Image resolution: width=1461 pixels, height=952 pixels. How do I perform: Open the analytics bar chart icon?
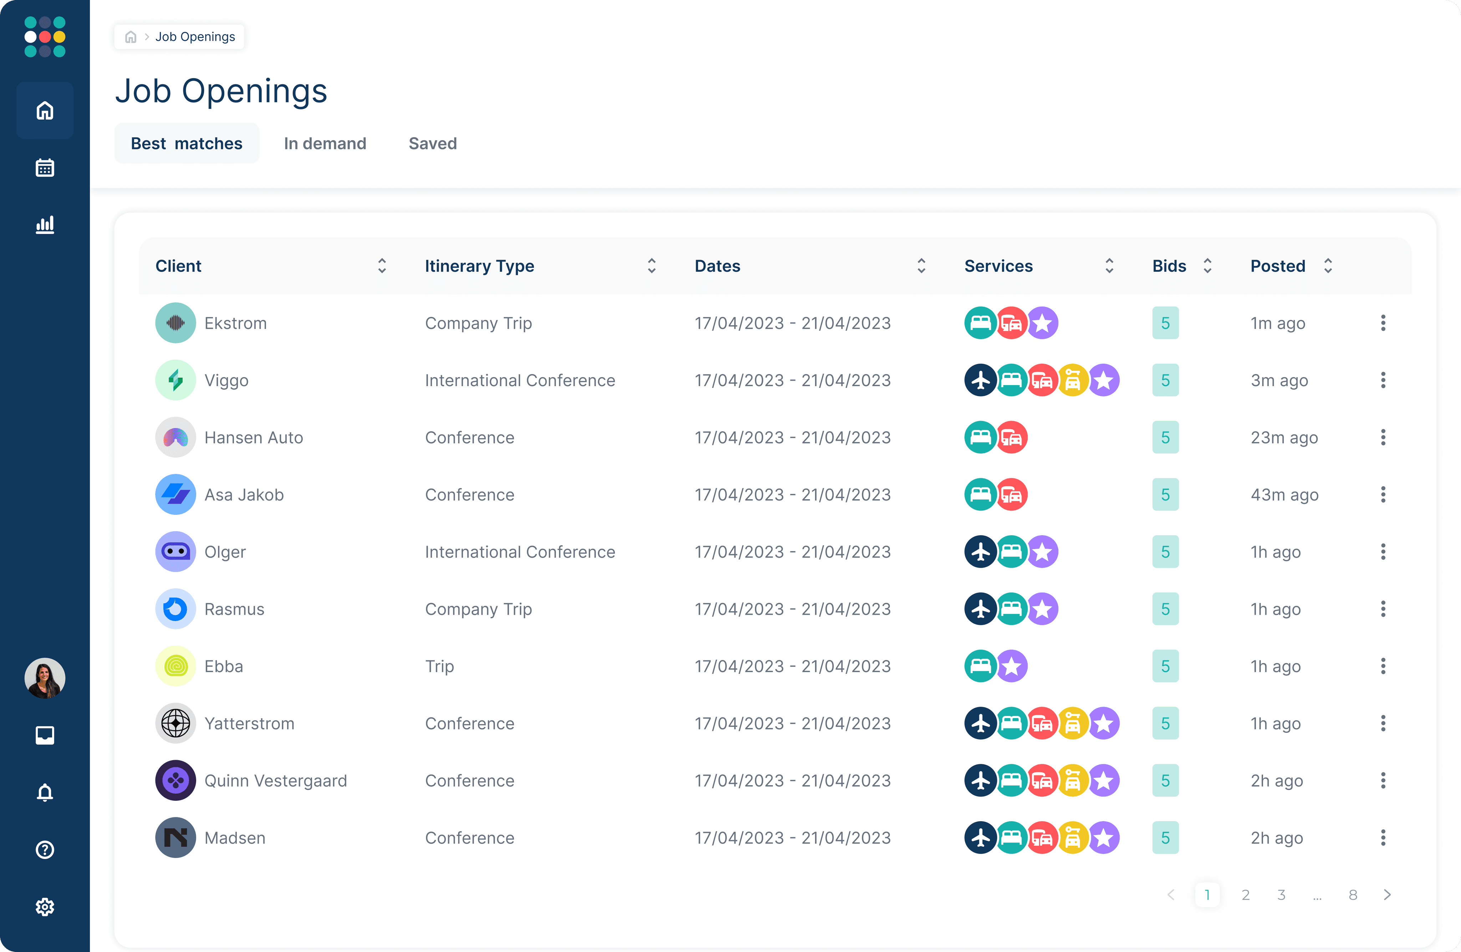click(45, 225)
